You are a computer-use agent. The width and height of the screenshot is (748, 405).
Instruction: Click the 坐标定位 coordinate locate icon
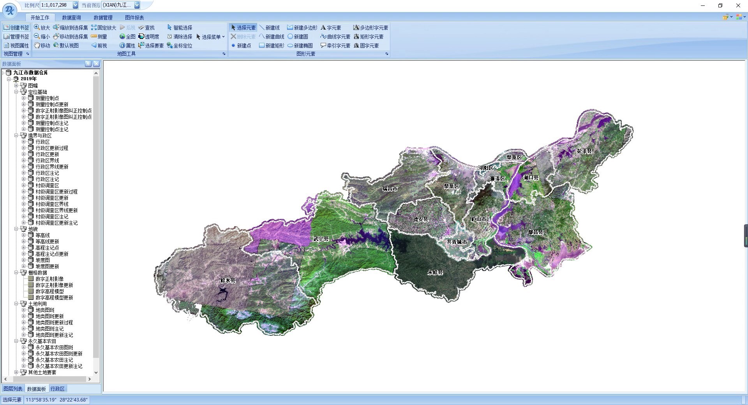click(x=170, y=46)
